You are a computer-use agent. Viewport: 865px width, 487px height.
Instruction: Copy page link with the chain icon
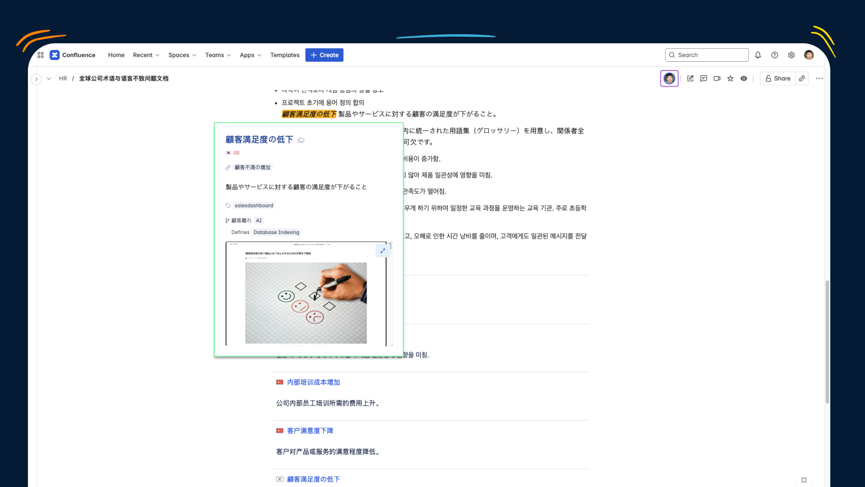pyautogui.click(x=802, y=78)
